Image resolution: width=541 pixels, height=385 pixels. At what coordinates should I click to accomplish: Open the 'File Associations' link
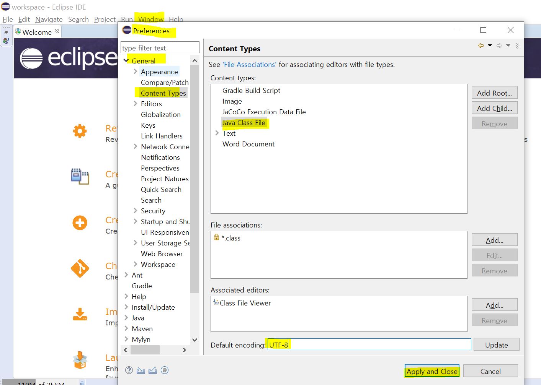249,64
